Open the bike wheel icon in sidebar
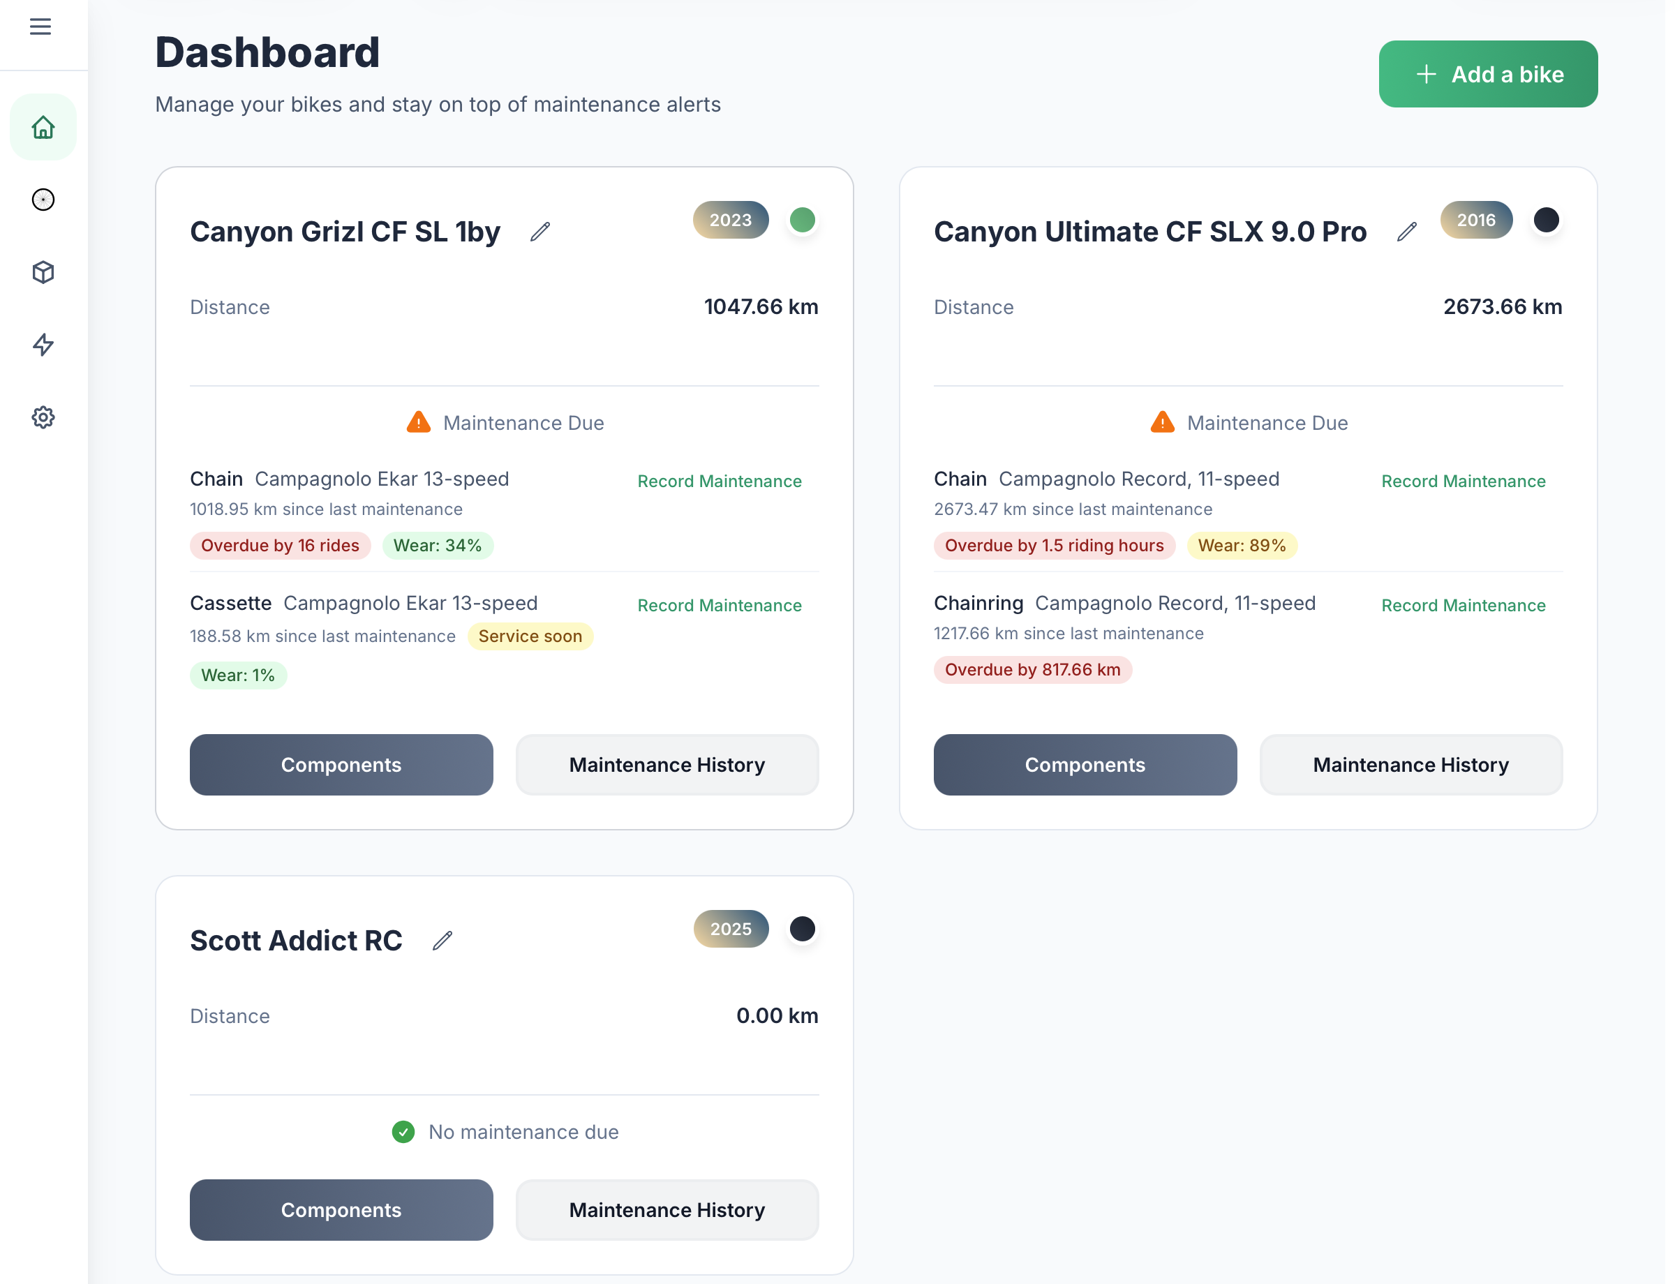 [43, 200]
